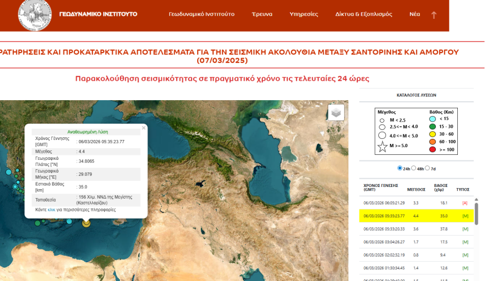Select the 48h time range radio

[x=414, y=168]
